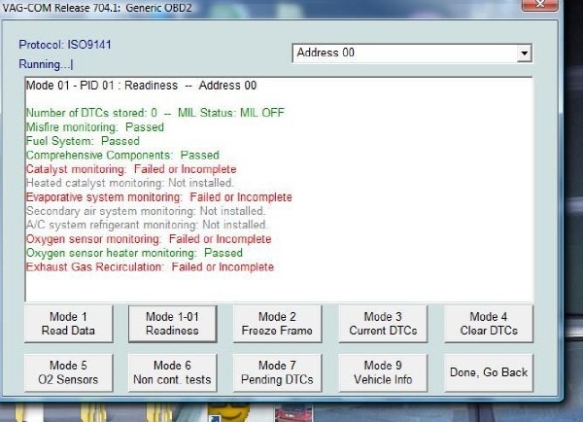The image size is (583, 422).
Task: Select 'Oxygen sensor monitoring: Failed or Incomplete' line
Action: point(149,239)
